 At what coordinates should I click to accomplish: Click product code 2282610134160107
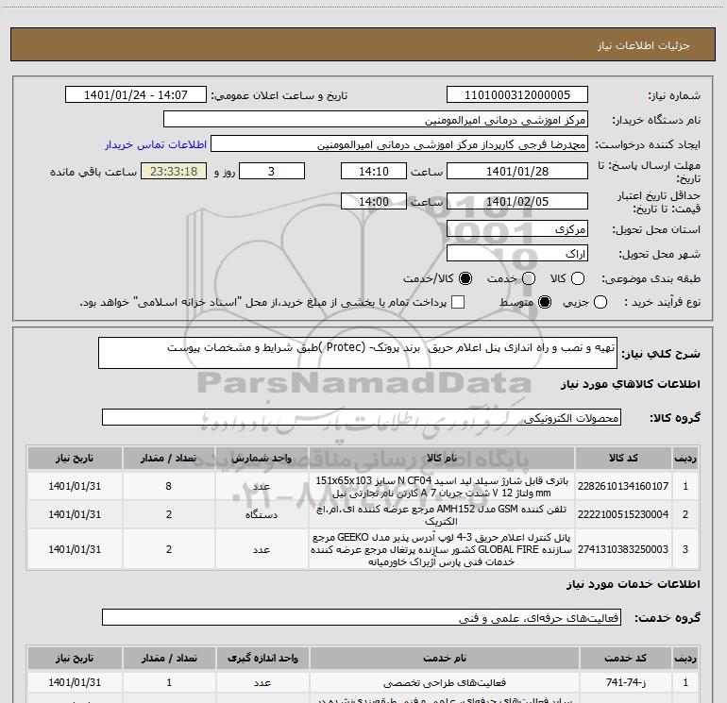623,486
